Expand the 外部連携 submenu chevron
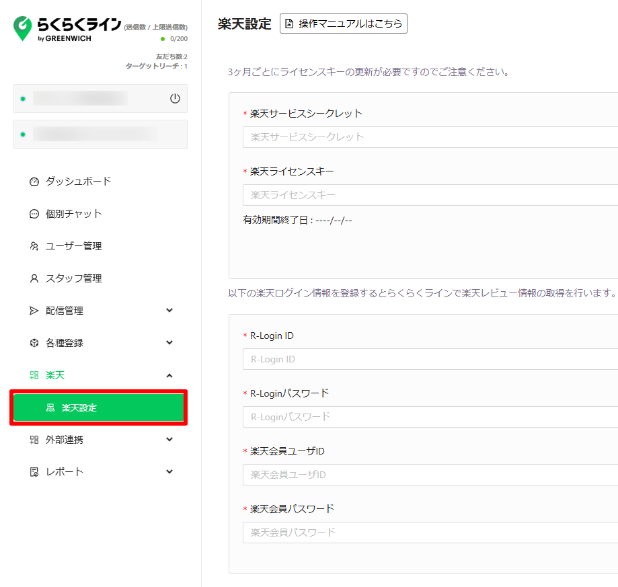618x587 pixels. [x=169, y=439]
